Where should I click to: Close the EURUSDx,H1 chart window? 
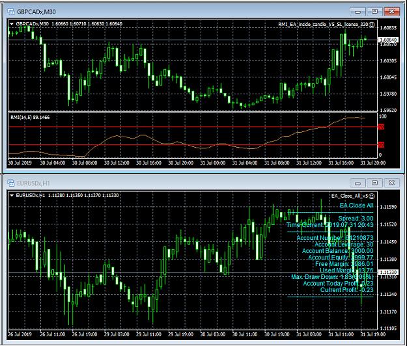click(x=391, y=183)
